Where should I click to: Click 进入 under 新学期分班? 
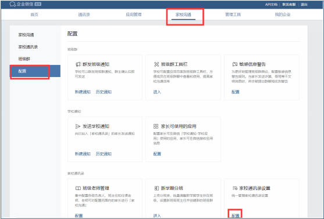click(x=157, y=216)
